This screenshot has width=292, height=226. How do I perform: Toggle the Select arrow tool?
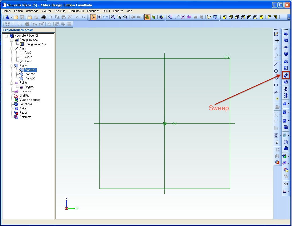[x=93, y=17]
